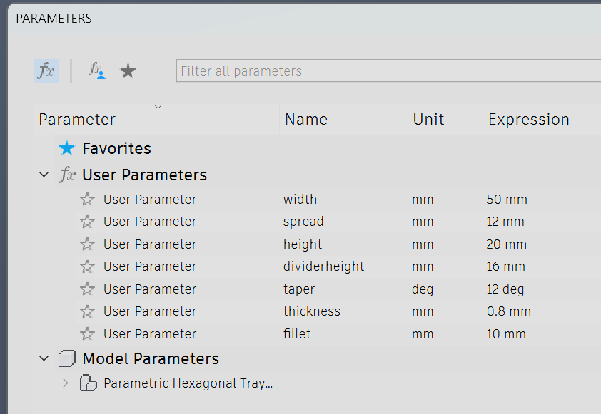Expand the Parametric Hexagonal Tray node
Screen dimensions: 601x414
click(66, 383)
